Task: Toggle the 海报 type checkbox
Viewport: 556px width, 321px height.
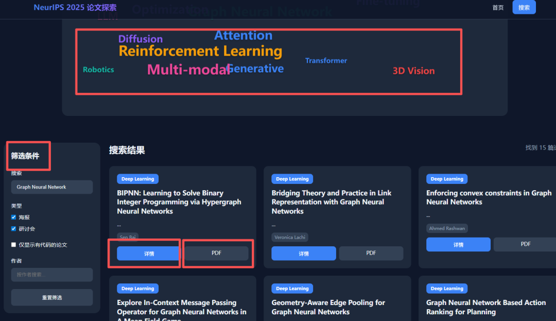Action: point(14,217)
